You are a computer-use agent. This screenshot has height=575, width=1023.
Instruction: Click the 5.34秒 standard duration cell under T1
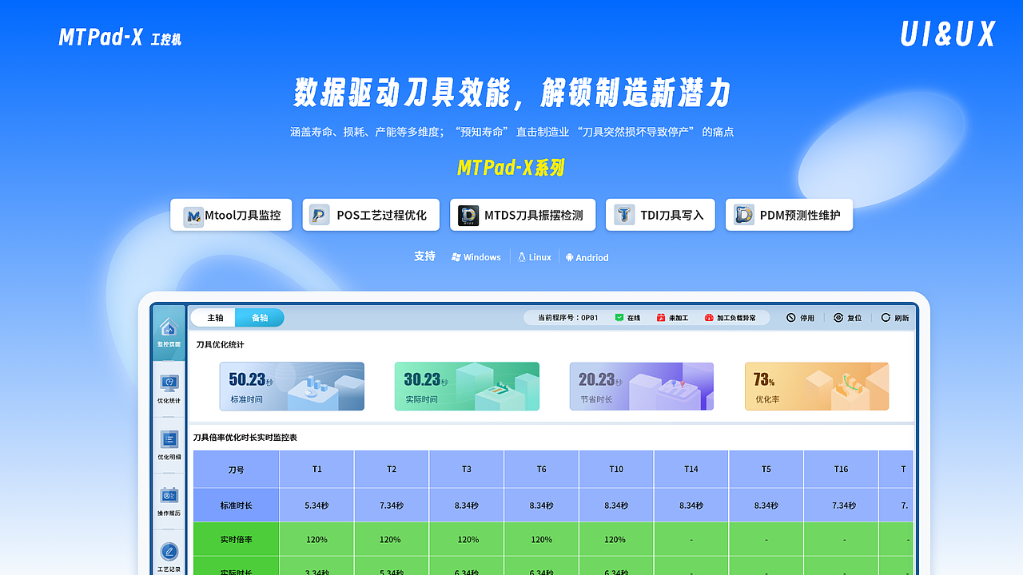coord(316,506)
